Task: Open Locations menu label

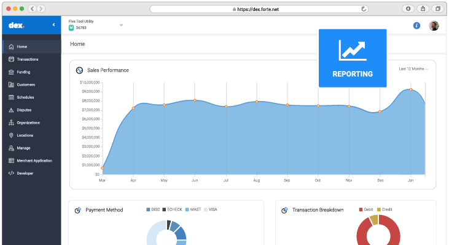Action: tap(25, 135)
